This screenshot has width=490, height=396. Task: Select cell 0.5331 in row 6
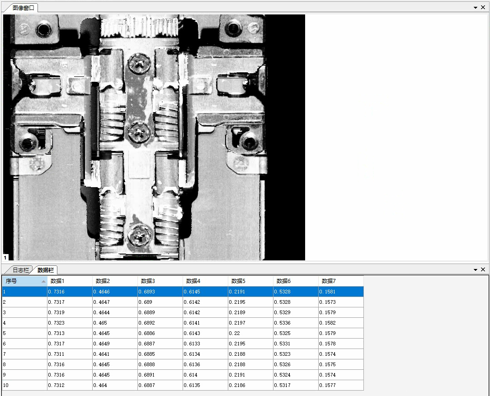click(296, 344)
